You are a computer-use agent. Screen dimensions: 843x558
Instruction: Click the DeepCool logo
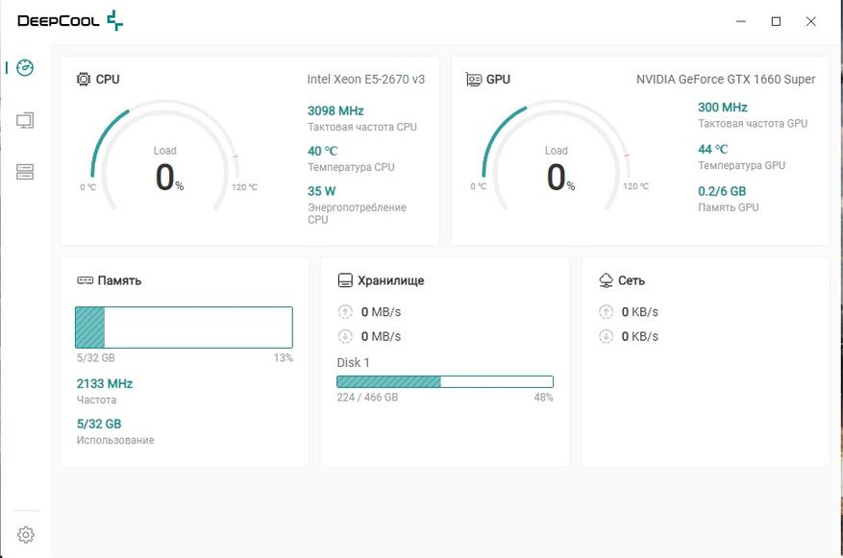(x=70, y=20)
